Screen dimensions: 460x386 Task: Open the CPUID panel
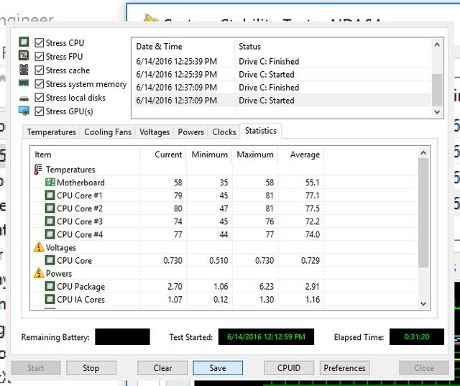coord(289,368)
